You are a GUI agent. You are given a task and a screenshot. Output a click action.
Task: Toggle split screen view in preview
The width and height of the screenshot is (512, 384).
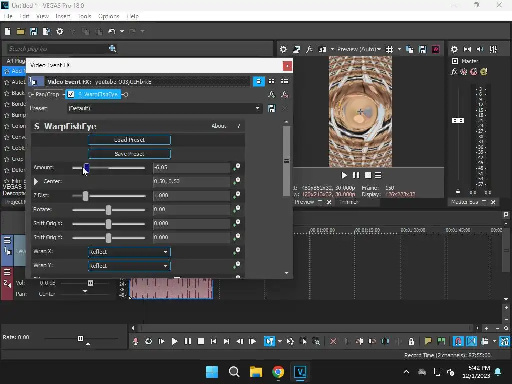(322, 49)
